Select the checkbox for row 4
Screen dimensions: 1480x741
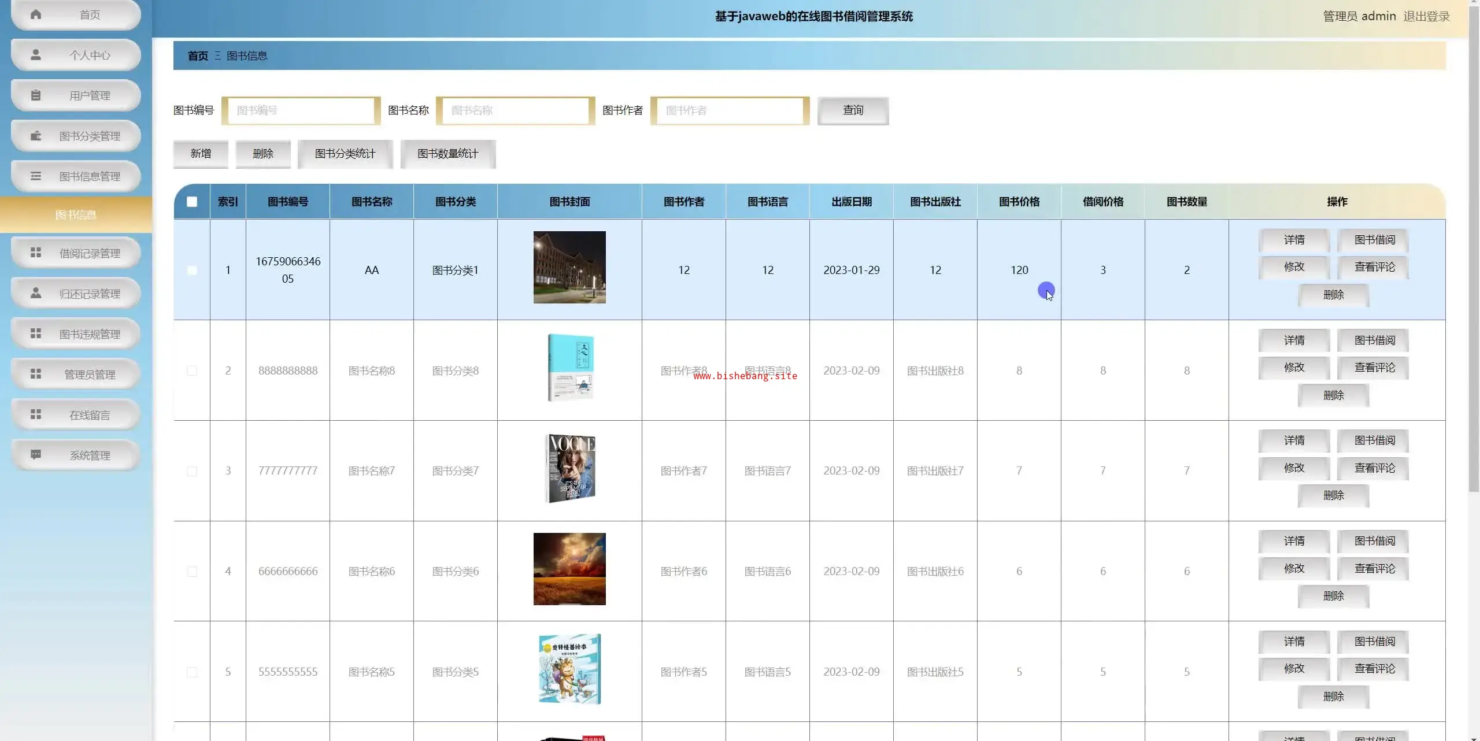(x=192, y=572)
